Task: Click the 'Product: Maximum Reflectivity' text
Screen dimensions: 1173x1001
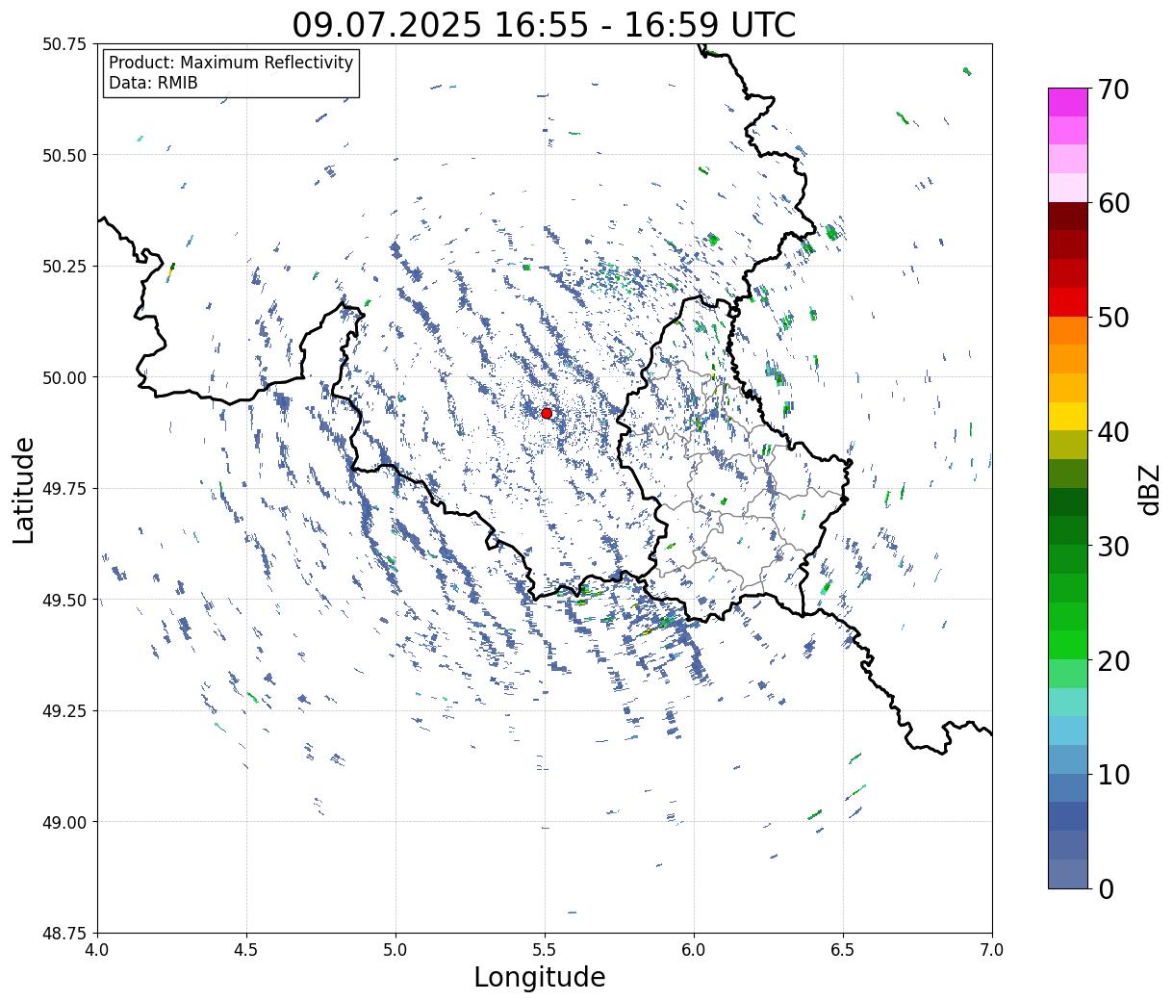Action: pos(231,63)
